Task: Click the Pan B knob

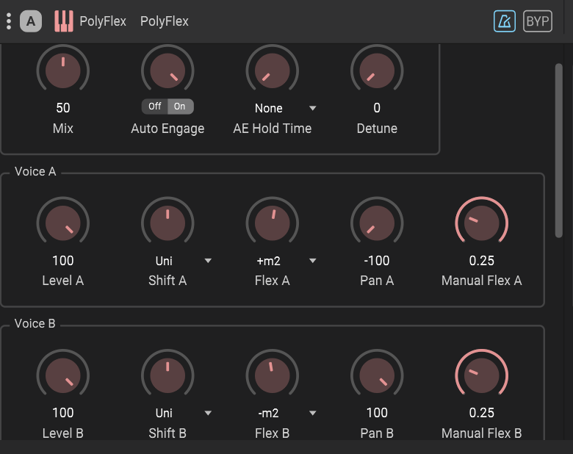Action: click(377, 375)
